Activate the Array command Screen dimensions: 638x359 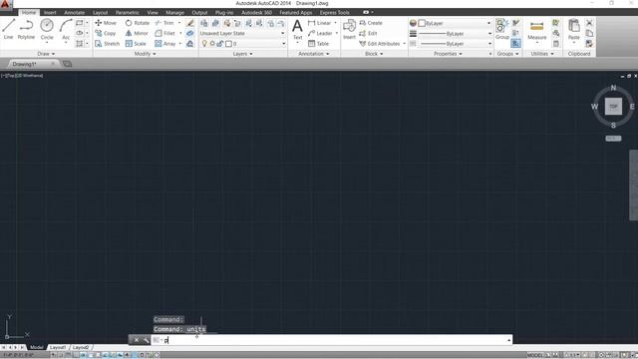click(x=165, y=44)
